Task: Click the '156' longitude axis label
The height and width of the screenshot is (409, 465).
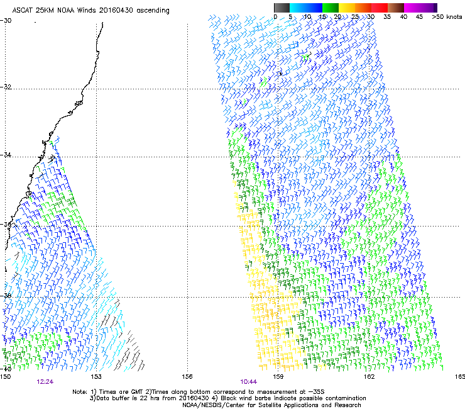Action: pyautogui.click(x=187, y=377)
